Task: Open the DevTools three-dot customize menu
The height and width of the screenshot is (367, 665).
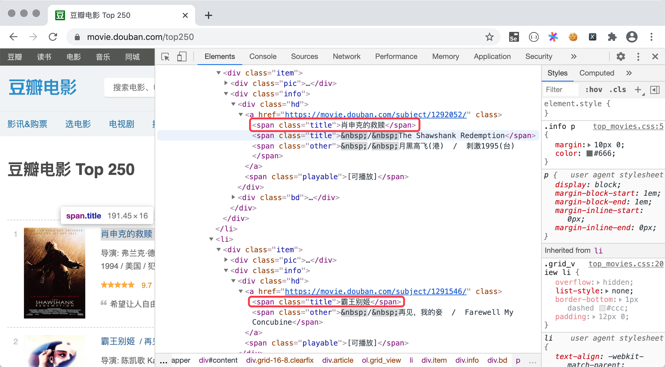Action: coord(638,56)
